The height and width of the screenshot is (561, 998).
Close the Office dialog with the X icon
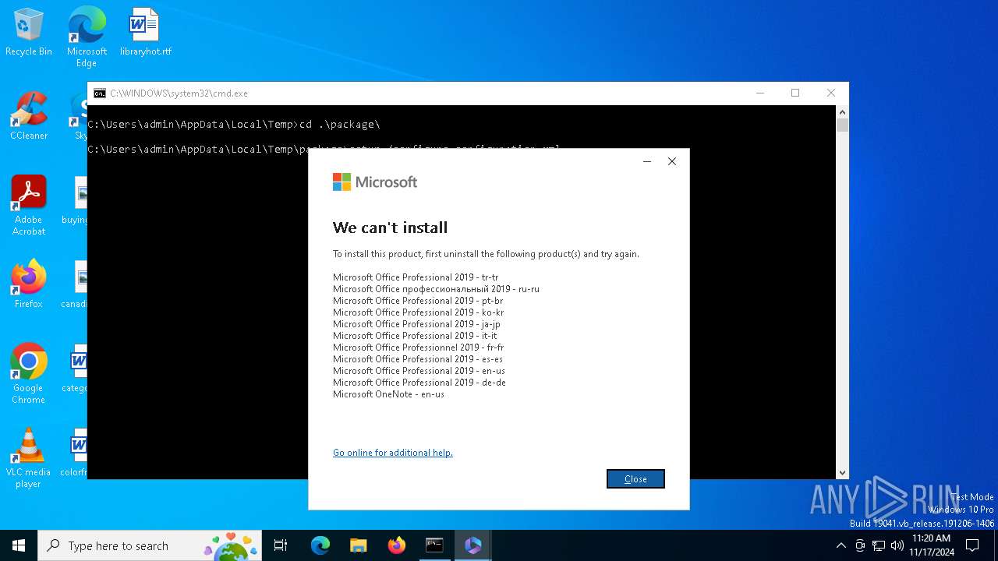(x=672, y=161)
